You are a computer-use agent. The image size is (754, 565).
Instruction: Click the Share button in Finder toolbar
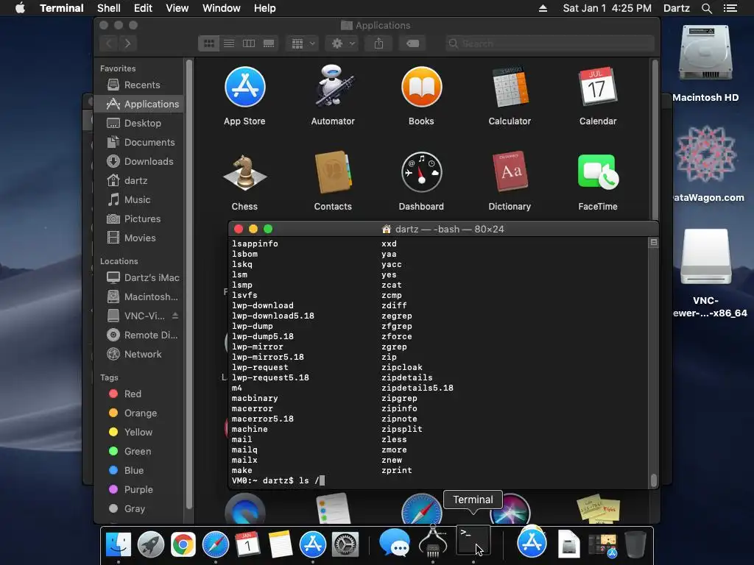pos(379,43)
